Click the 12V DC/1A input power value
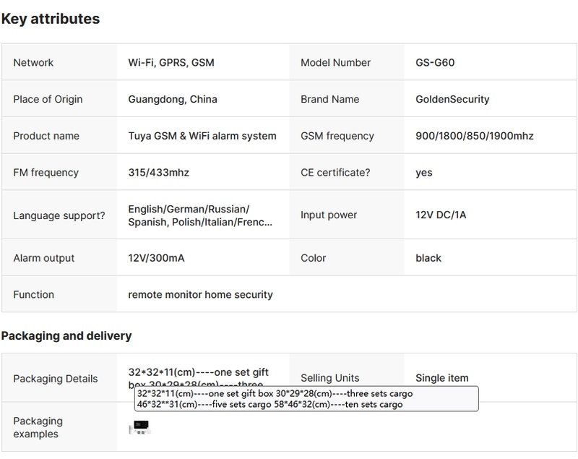The height and width of the screenshot is (459, 578). [441, 215]
